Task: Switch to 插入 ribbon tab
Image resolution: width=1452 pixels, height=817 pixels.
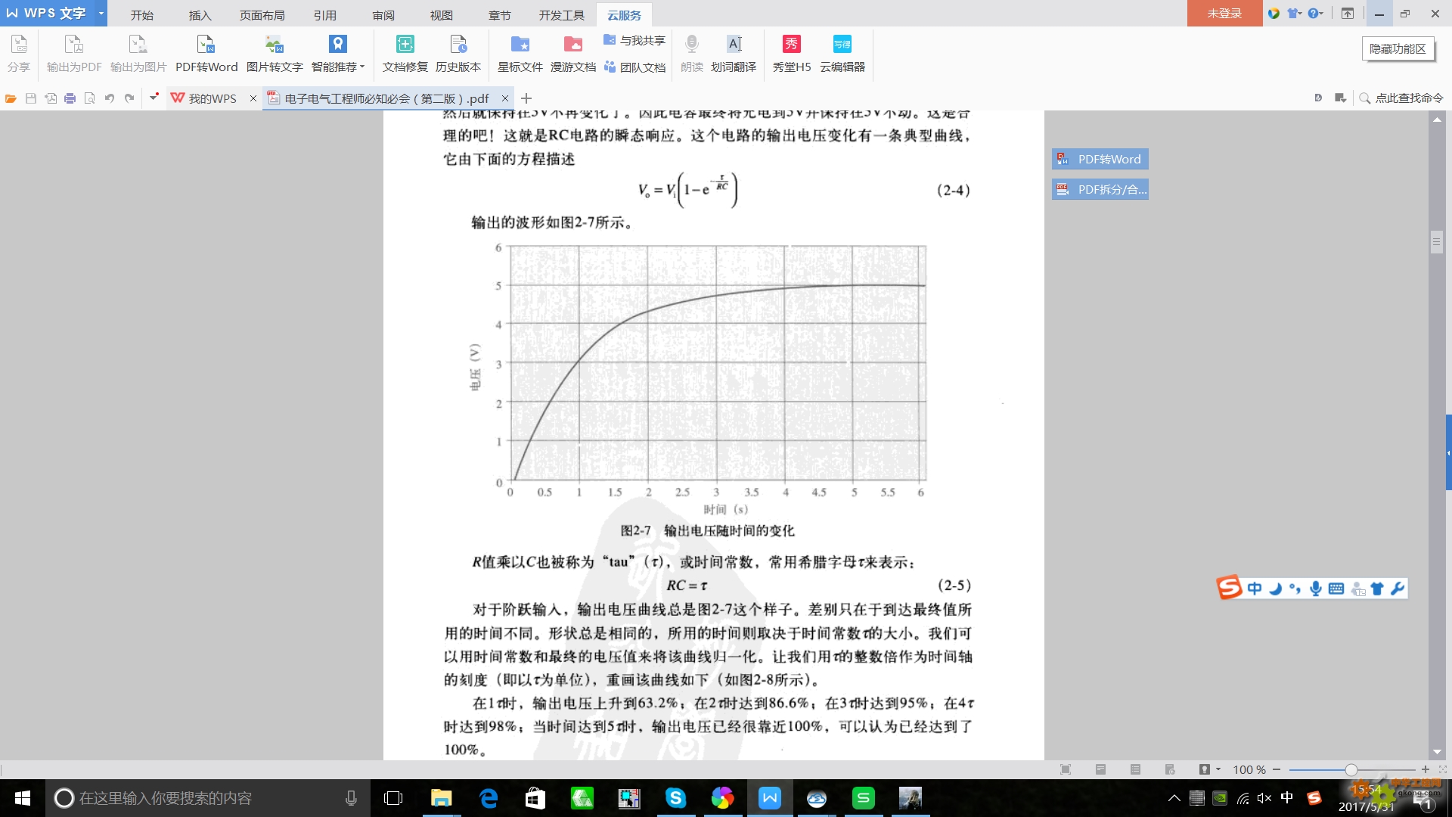Action: click(x=200, y=14)
